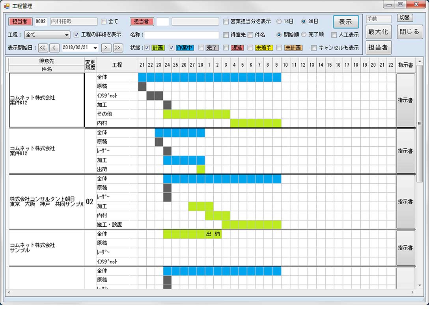Open the 工程 dropdown showing 全て
Image resolution: width=429 pixels, height=330 pixels.
coord(47,35)
